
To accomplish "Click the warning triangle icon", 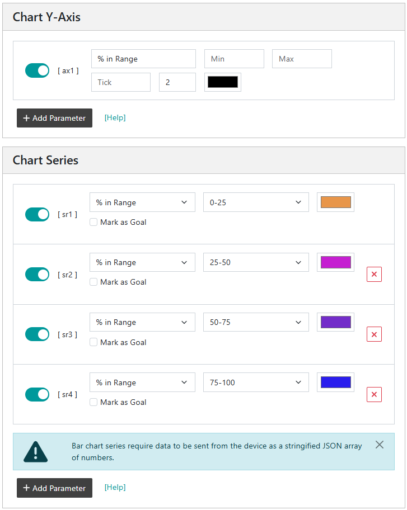I will pyautogui.click(x=35, y=452).
